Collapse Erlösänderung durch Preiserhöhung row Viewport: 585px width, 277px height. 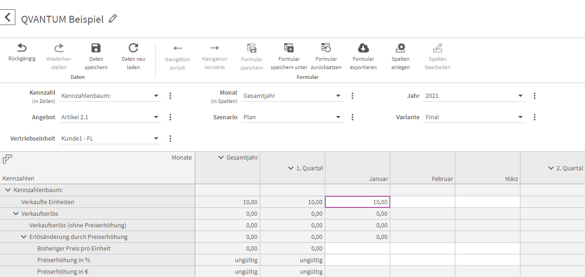pyautogui.click(x=24, y=237)
